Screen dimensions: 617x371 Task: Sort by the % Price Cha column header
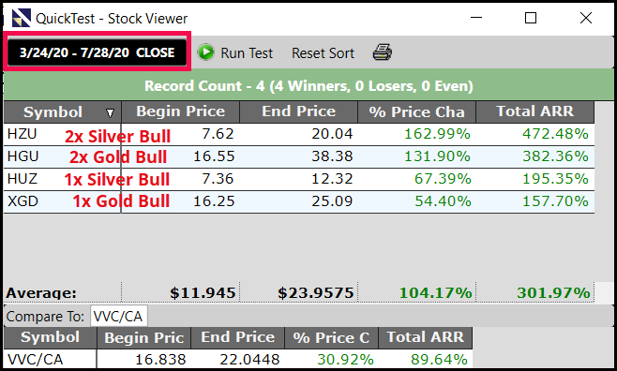coord(416,112)
